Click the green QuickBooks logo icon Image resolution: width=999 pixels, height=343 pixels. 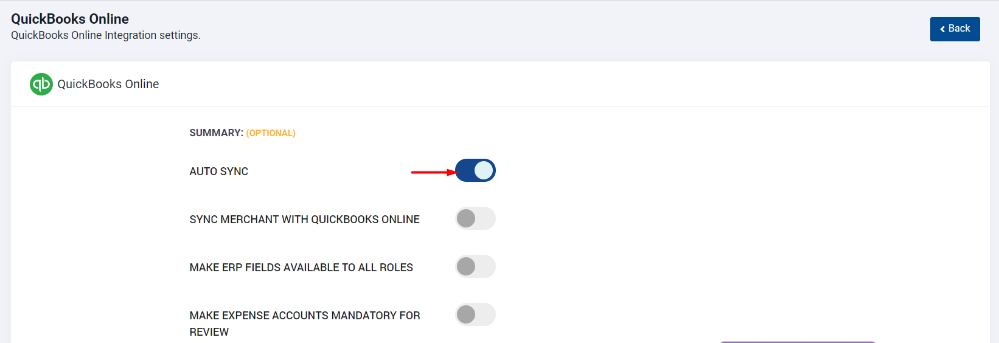pyautogui.click(x=41, y=84)
